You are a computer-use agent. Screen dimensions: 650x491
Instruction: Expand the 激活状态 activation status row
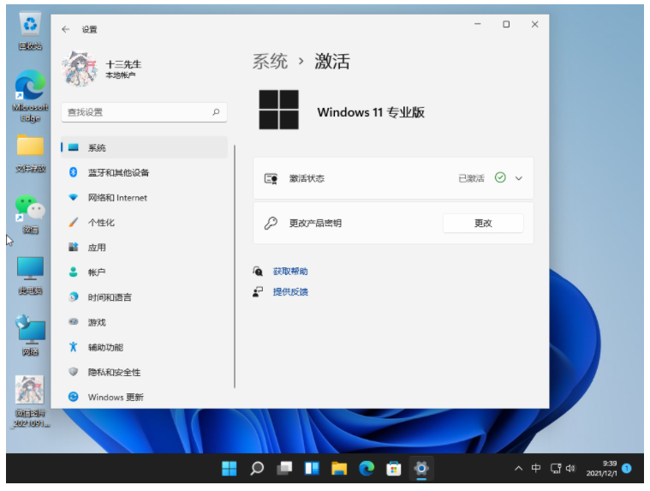pos(518,178)
